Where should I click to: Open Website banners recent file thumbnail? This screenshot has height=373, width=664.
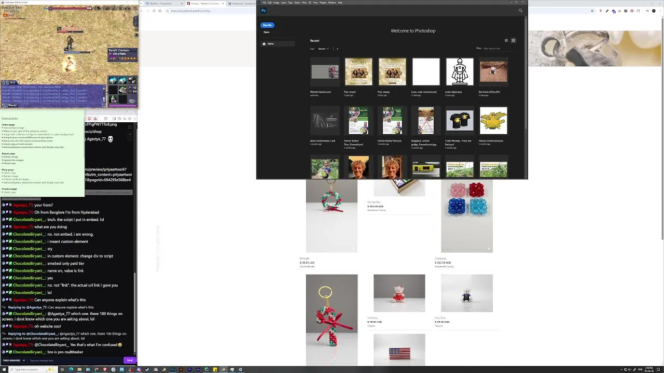point(325,71)
